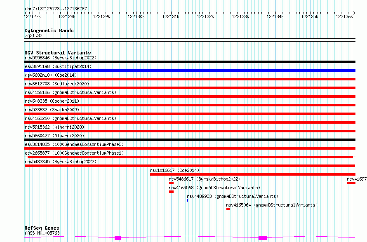Click the RefSeq Genes track title
Viewport: 367px width, 242px height.
click(x=42, y=228)
